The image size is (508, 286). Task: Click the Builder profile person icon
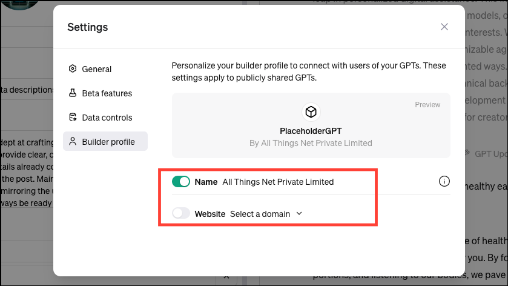coord(73,141)
